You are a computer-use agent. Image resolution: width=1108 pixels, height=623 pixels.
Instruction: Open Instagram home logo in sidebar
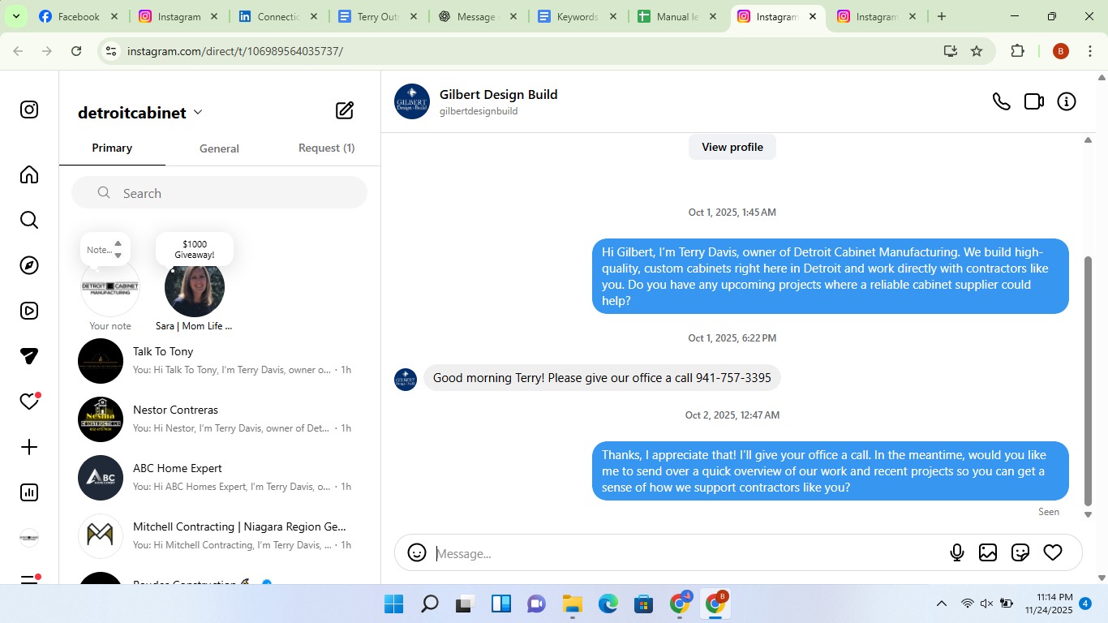pyautogui.click(x=29, y=110)
